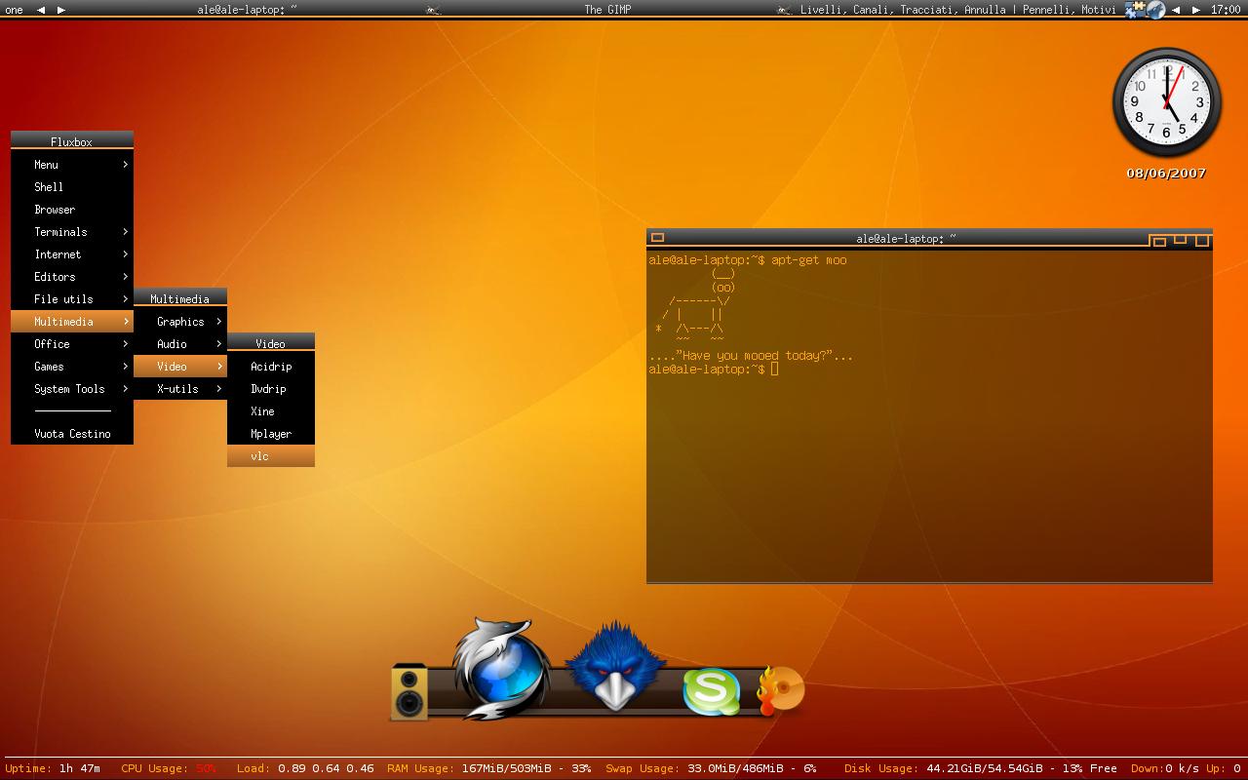Expand the Internet submenu
Screen dimensions: 1248x780
tap(72, 254)
